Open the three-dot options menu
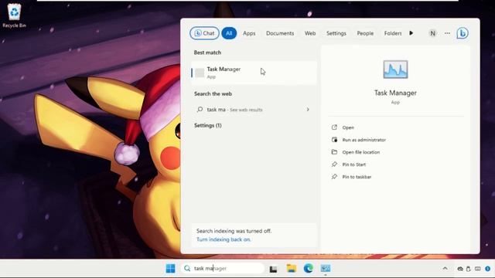This screenshot has height=278, width=495. click(447, 33)
